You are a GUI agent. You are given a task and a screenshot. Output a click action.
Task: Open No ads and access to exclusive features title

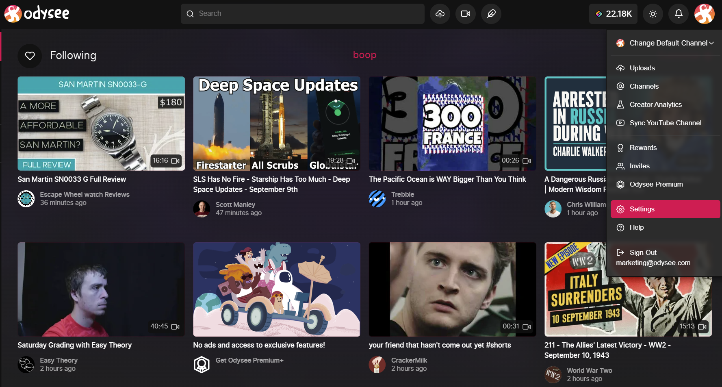click(259, 345)
